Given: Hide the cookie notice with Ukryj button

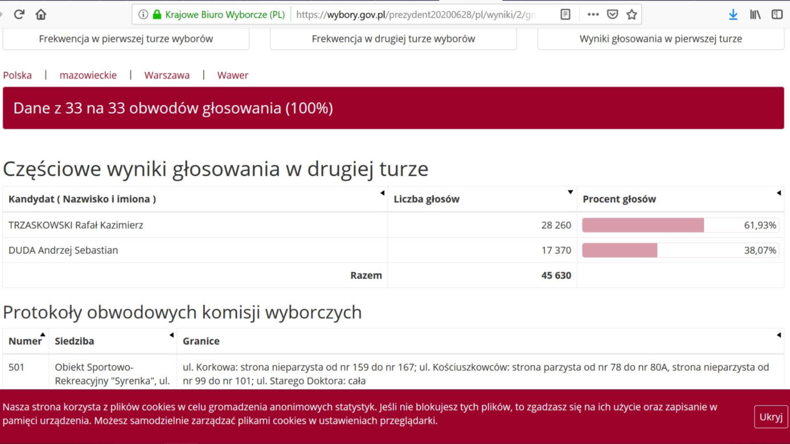Looking at the screenshot, I should [771, 417].
